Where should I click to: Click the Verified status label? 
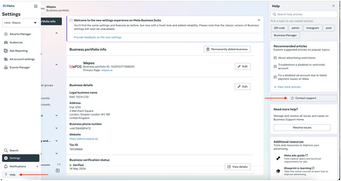(x=78, y=165)
